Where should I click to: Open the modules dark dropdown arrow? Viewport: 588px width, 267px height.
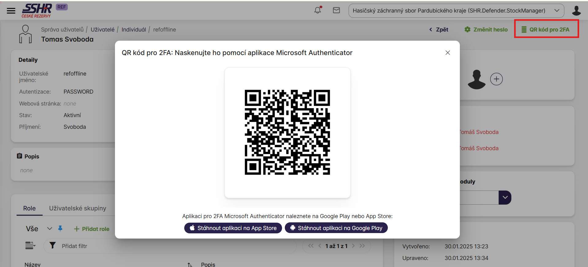pyautogui.click(x=505, y=198)
